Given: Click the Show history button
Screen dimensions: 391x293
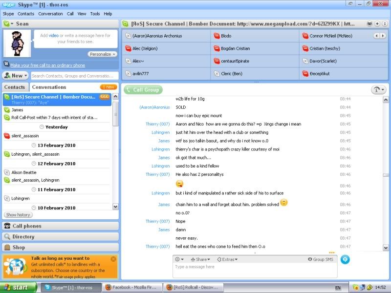Looking at the screenshot, I should pyautogui.click(x=18, y=215).
